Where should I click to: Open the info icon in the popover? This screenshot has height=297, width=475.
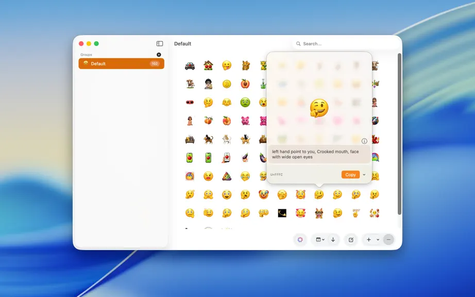pos(364,141)
